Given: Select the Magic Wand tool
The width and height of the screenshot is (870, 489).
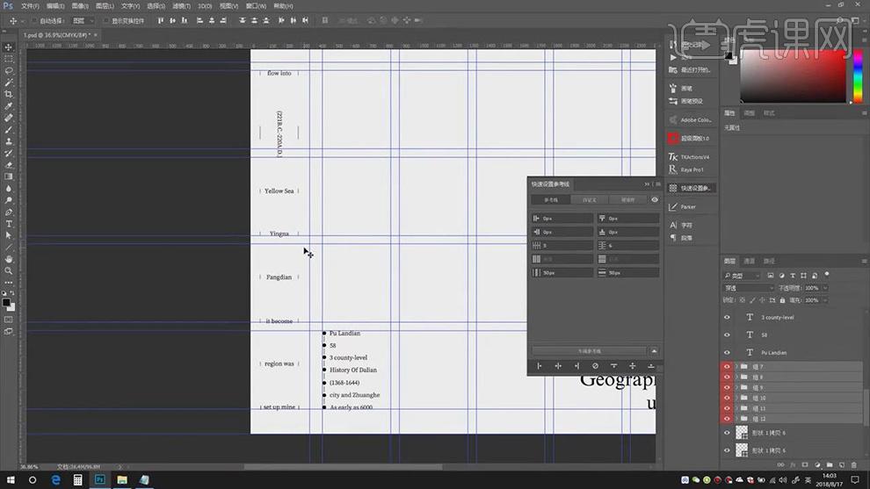Looking at the screenshot, I should [x=8, y=82].
